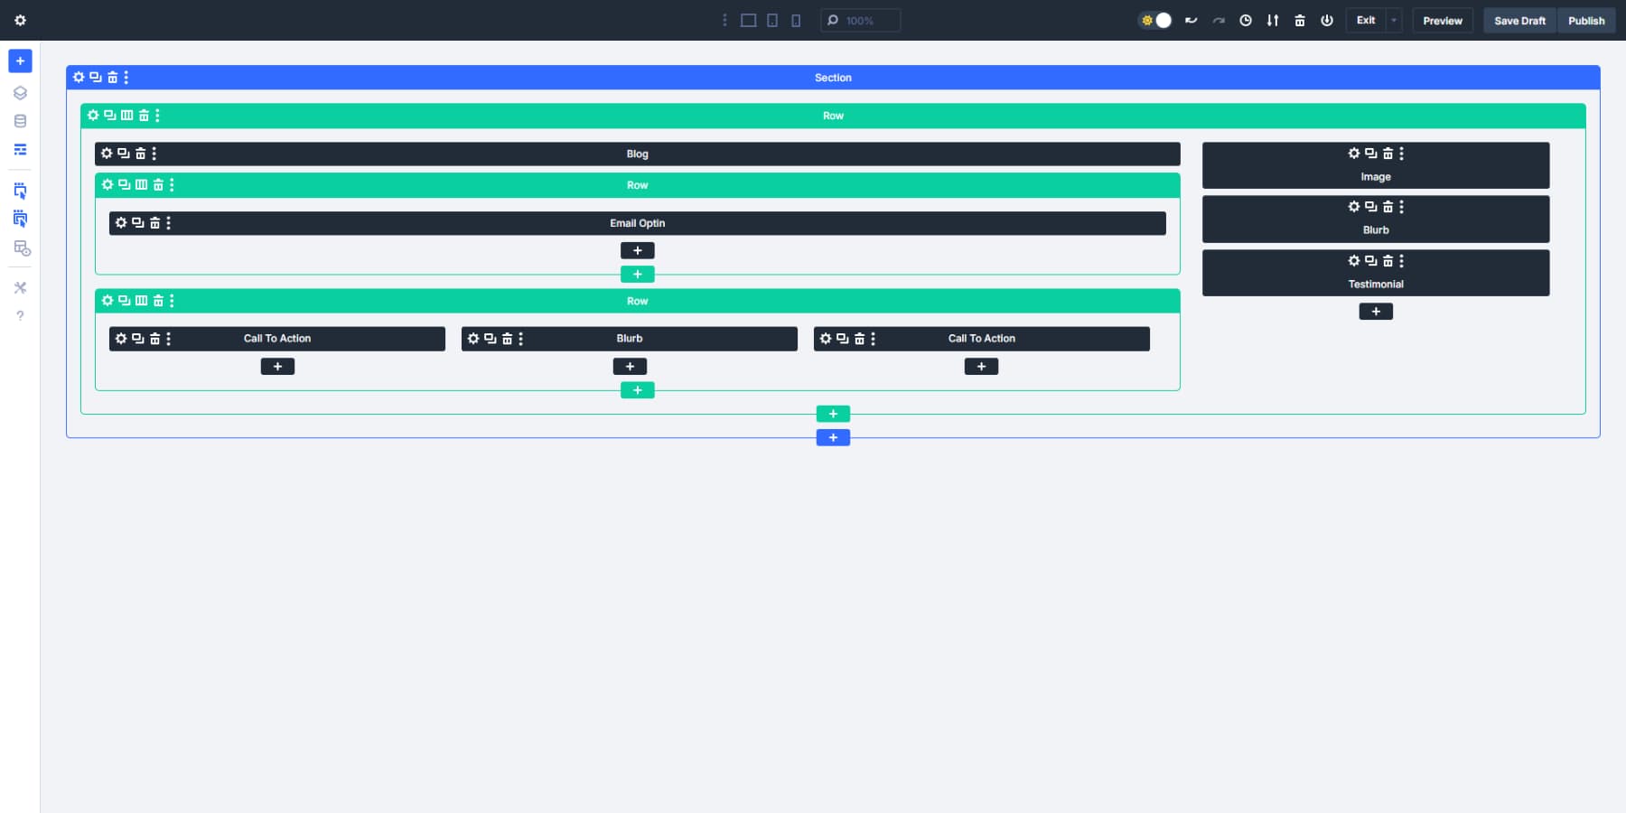Change the column structure of the top Row

(x=126, y=115)
